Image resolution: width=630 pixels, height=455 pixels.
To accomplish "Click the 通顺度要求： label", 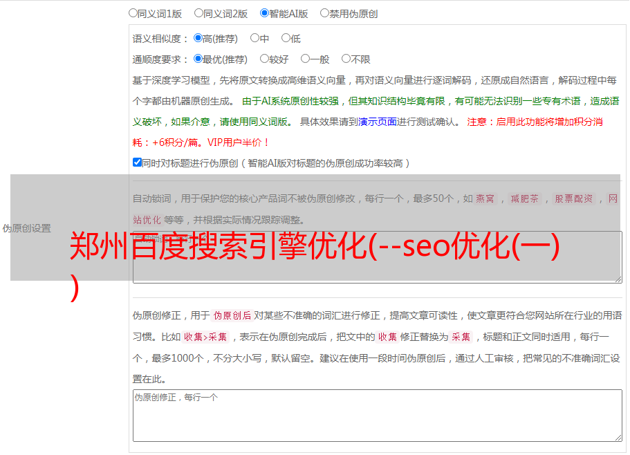I will (x=160, y=59).
